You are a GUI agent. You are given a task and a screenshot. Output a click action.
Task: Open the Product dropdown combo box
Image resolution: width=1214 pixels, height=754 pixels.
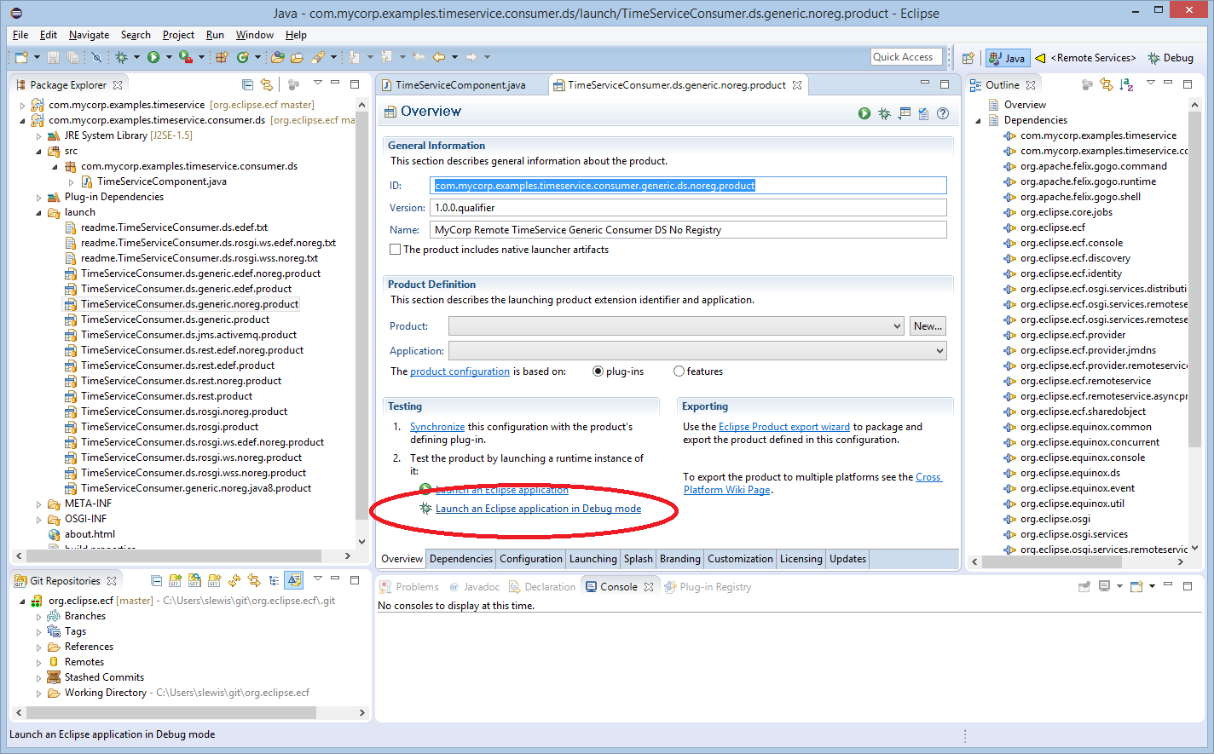point(676,326)
